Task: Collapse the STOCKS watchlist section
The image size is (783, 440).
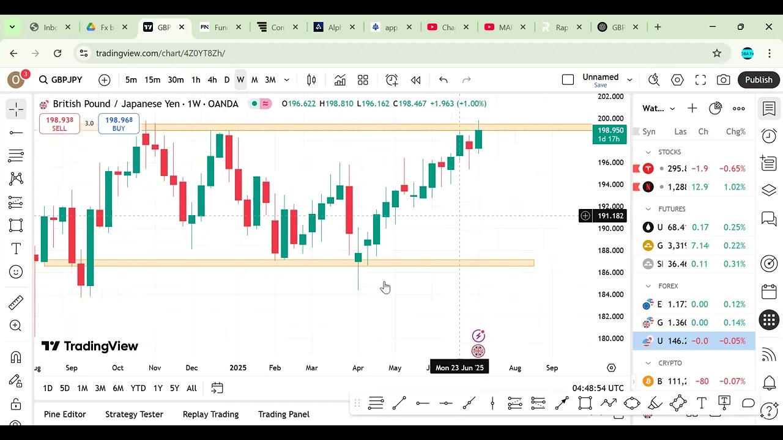Action: coord(648,152)
